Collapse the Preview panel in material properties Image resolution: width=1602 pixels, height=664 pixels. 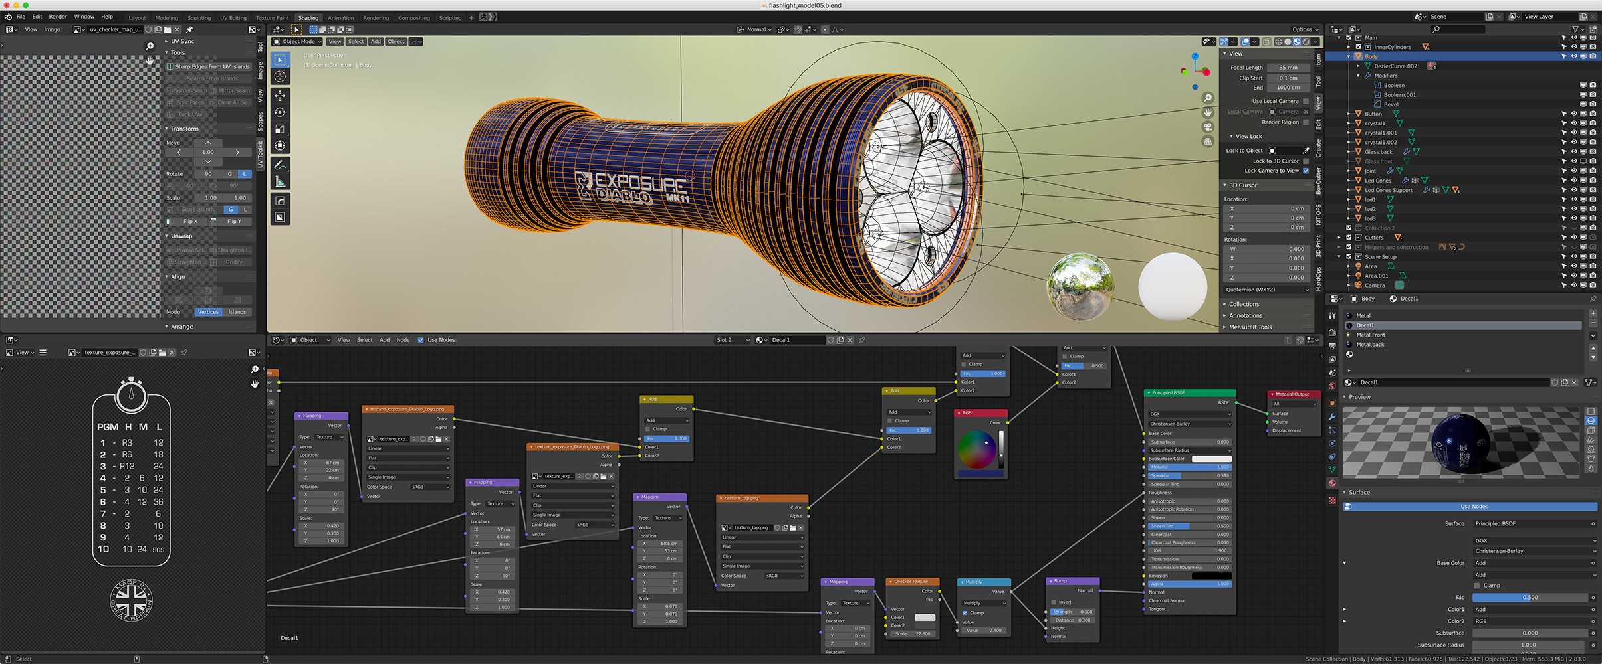[x=1345, y=397]
